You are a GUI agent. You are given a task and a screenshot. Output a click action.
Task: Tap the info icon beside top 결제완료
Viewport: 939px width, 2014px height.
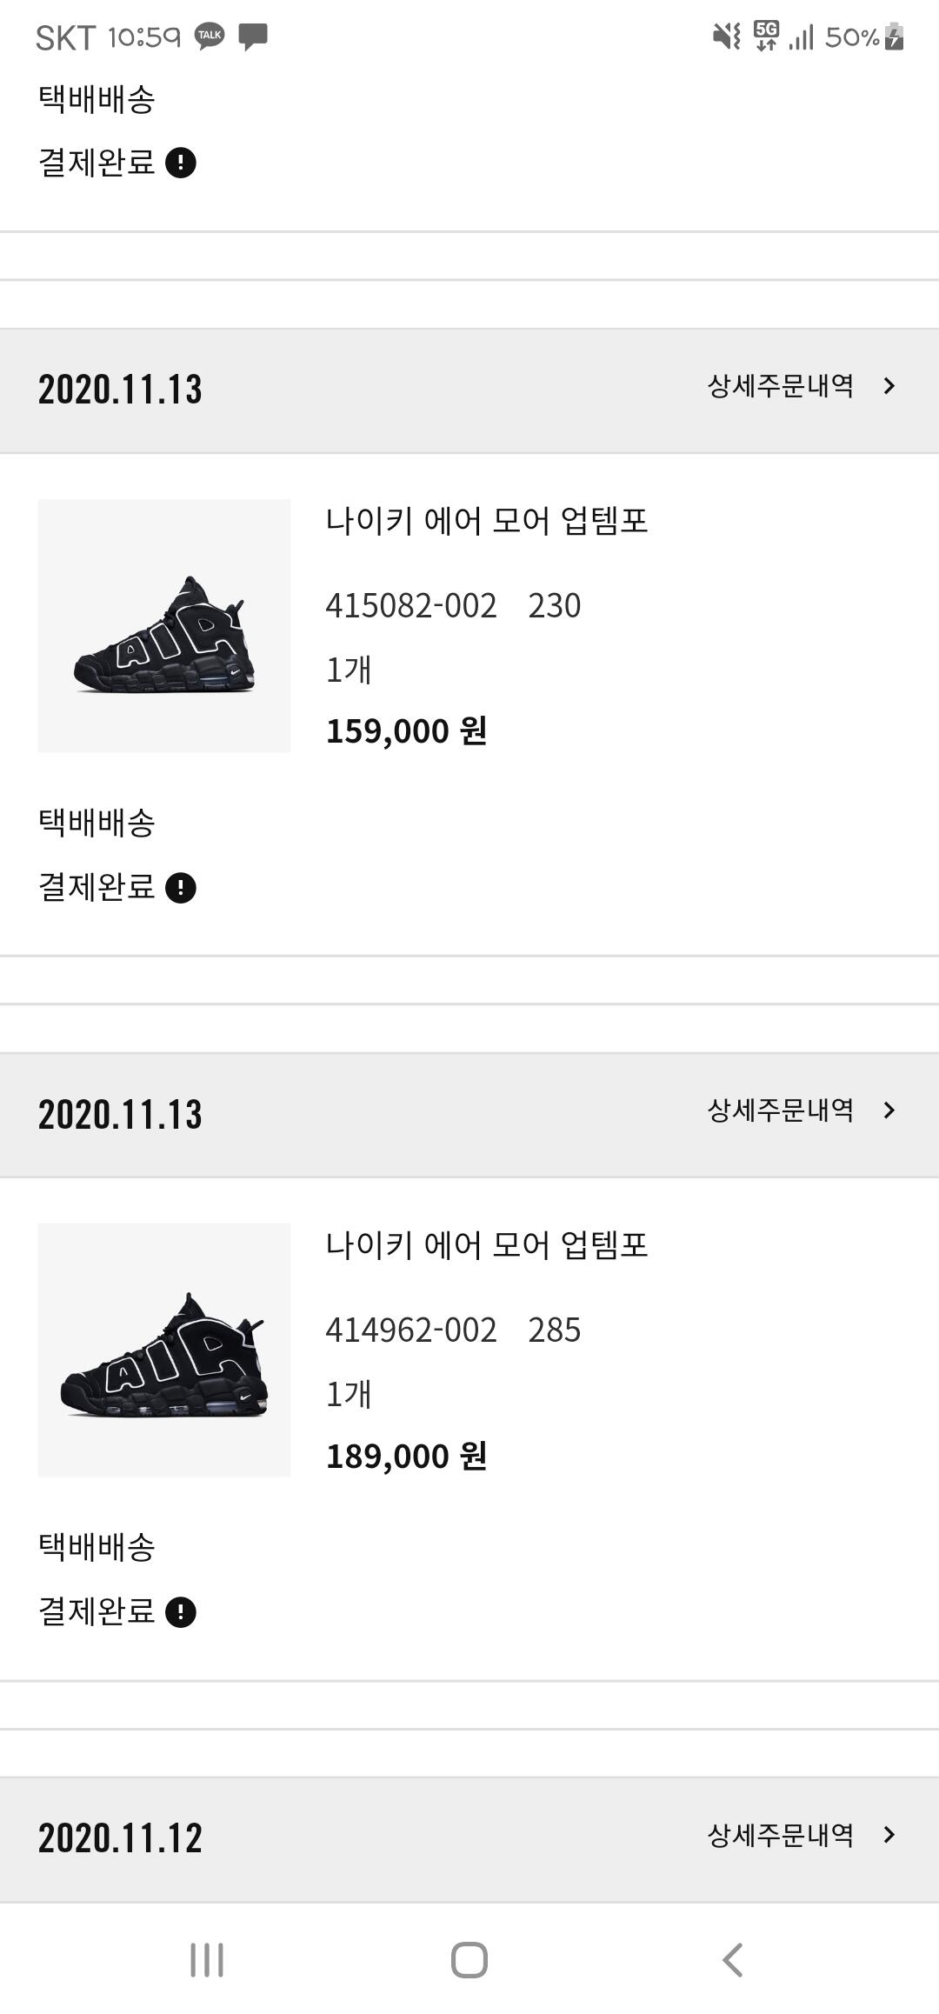tap(181, 163)
